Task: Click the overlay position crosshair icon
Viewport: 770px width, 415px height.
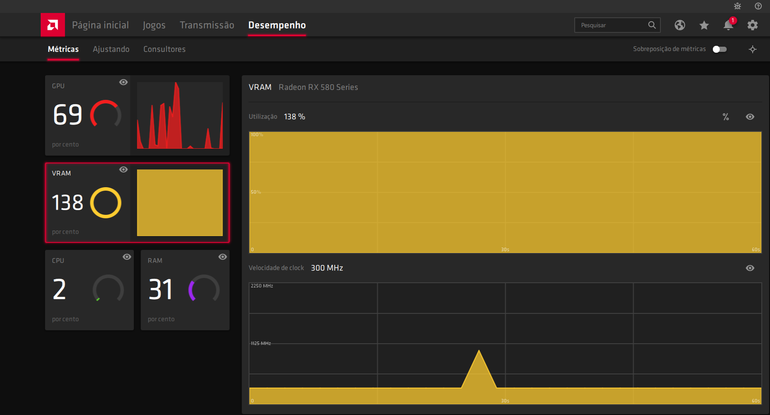Action: click(x=753, y=49)
